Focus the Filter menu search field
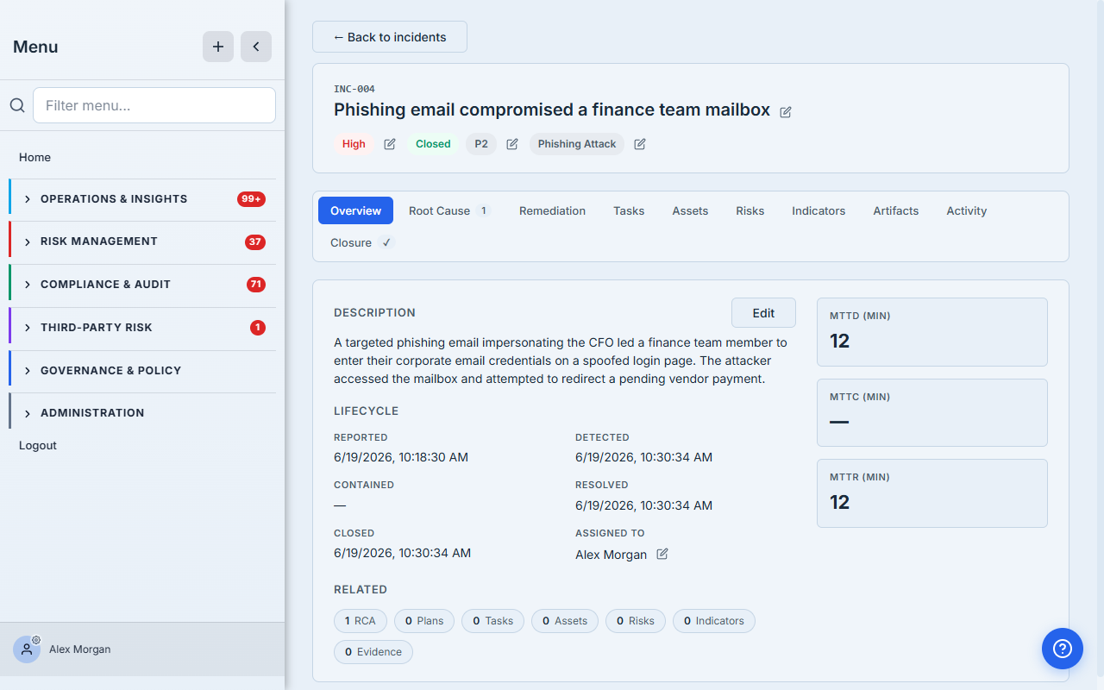This screenshot has height=690, width=1104. click(x=154, y=105)
